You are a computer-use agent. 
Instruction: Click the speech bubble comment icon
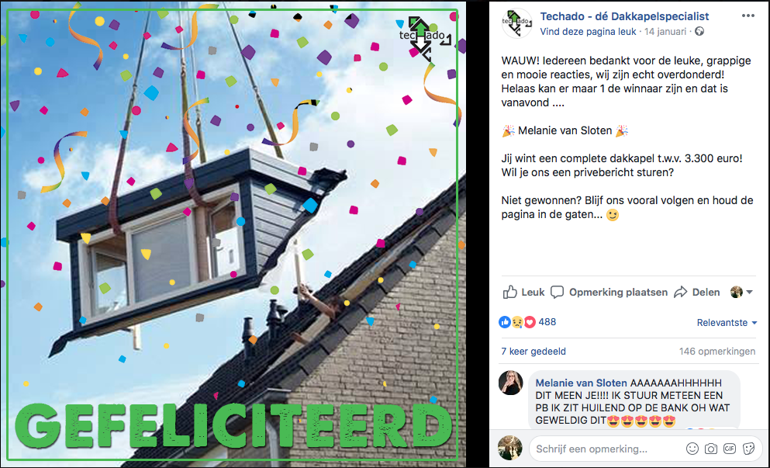point(557,292)
